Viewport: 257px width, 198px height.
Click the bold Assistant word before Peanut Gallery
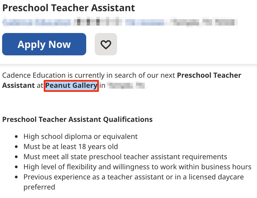pyautogui.click(x=19, y=85)
